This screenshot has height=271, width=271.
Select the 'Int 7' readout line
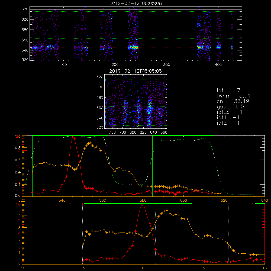(228, 90)
